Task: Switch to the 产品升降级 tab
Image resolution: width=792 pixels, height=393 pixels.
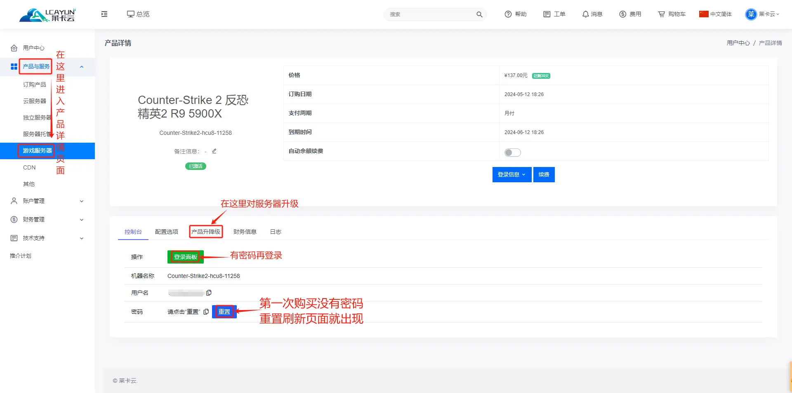Action: [206, 232]
